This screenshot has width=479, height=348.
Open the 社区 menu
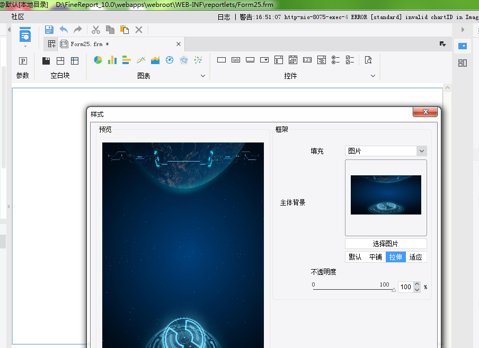[x=17, y=17]
